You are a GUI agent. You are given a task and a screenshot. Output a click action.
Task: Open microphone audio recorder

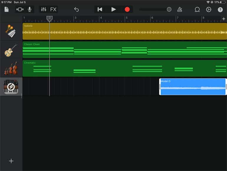pyautogui.click(x=29, y=9)
